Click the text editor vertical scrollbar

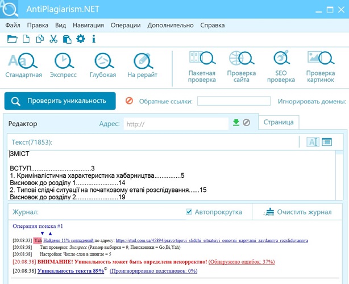[339, 175]
